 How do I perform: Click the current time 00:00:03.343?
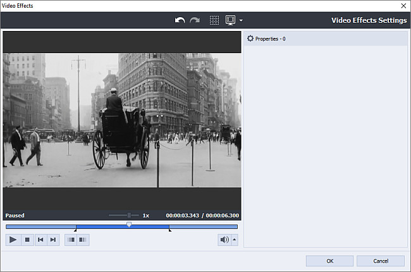point(183,216)
